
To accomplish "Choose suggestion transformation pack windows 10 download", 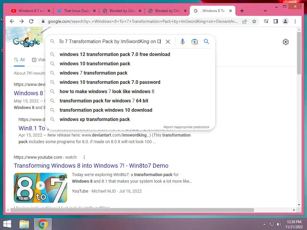I will [130, 110].
